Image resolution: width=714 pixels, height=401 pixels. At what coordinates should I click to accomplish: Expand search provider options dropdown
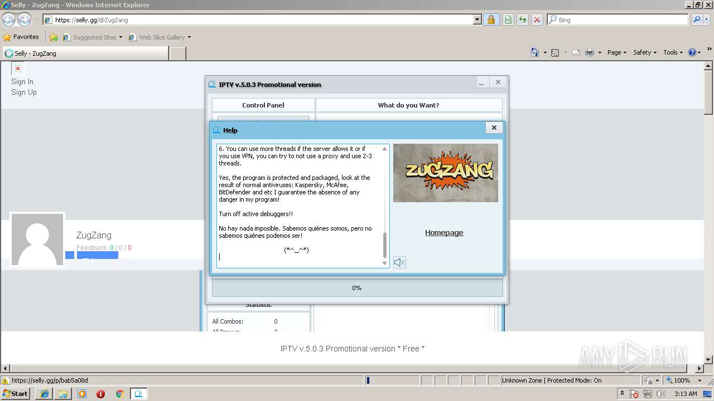707,19
